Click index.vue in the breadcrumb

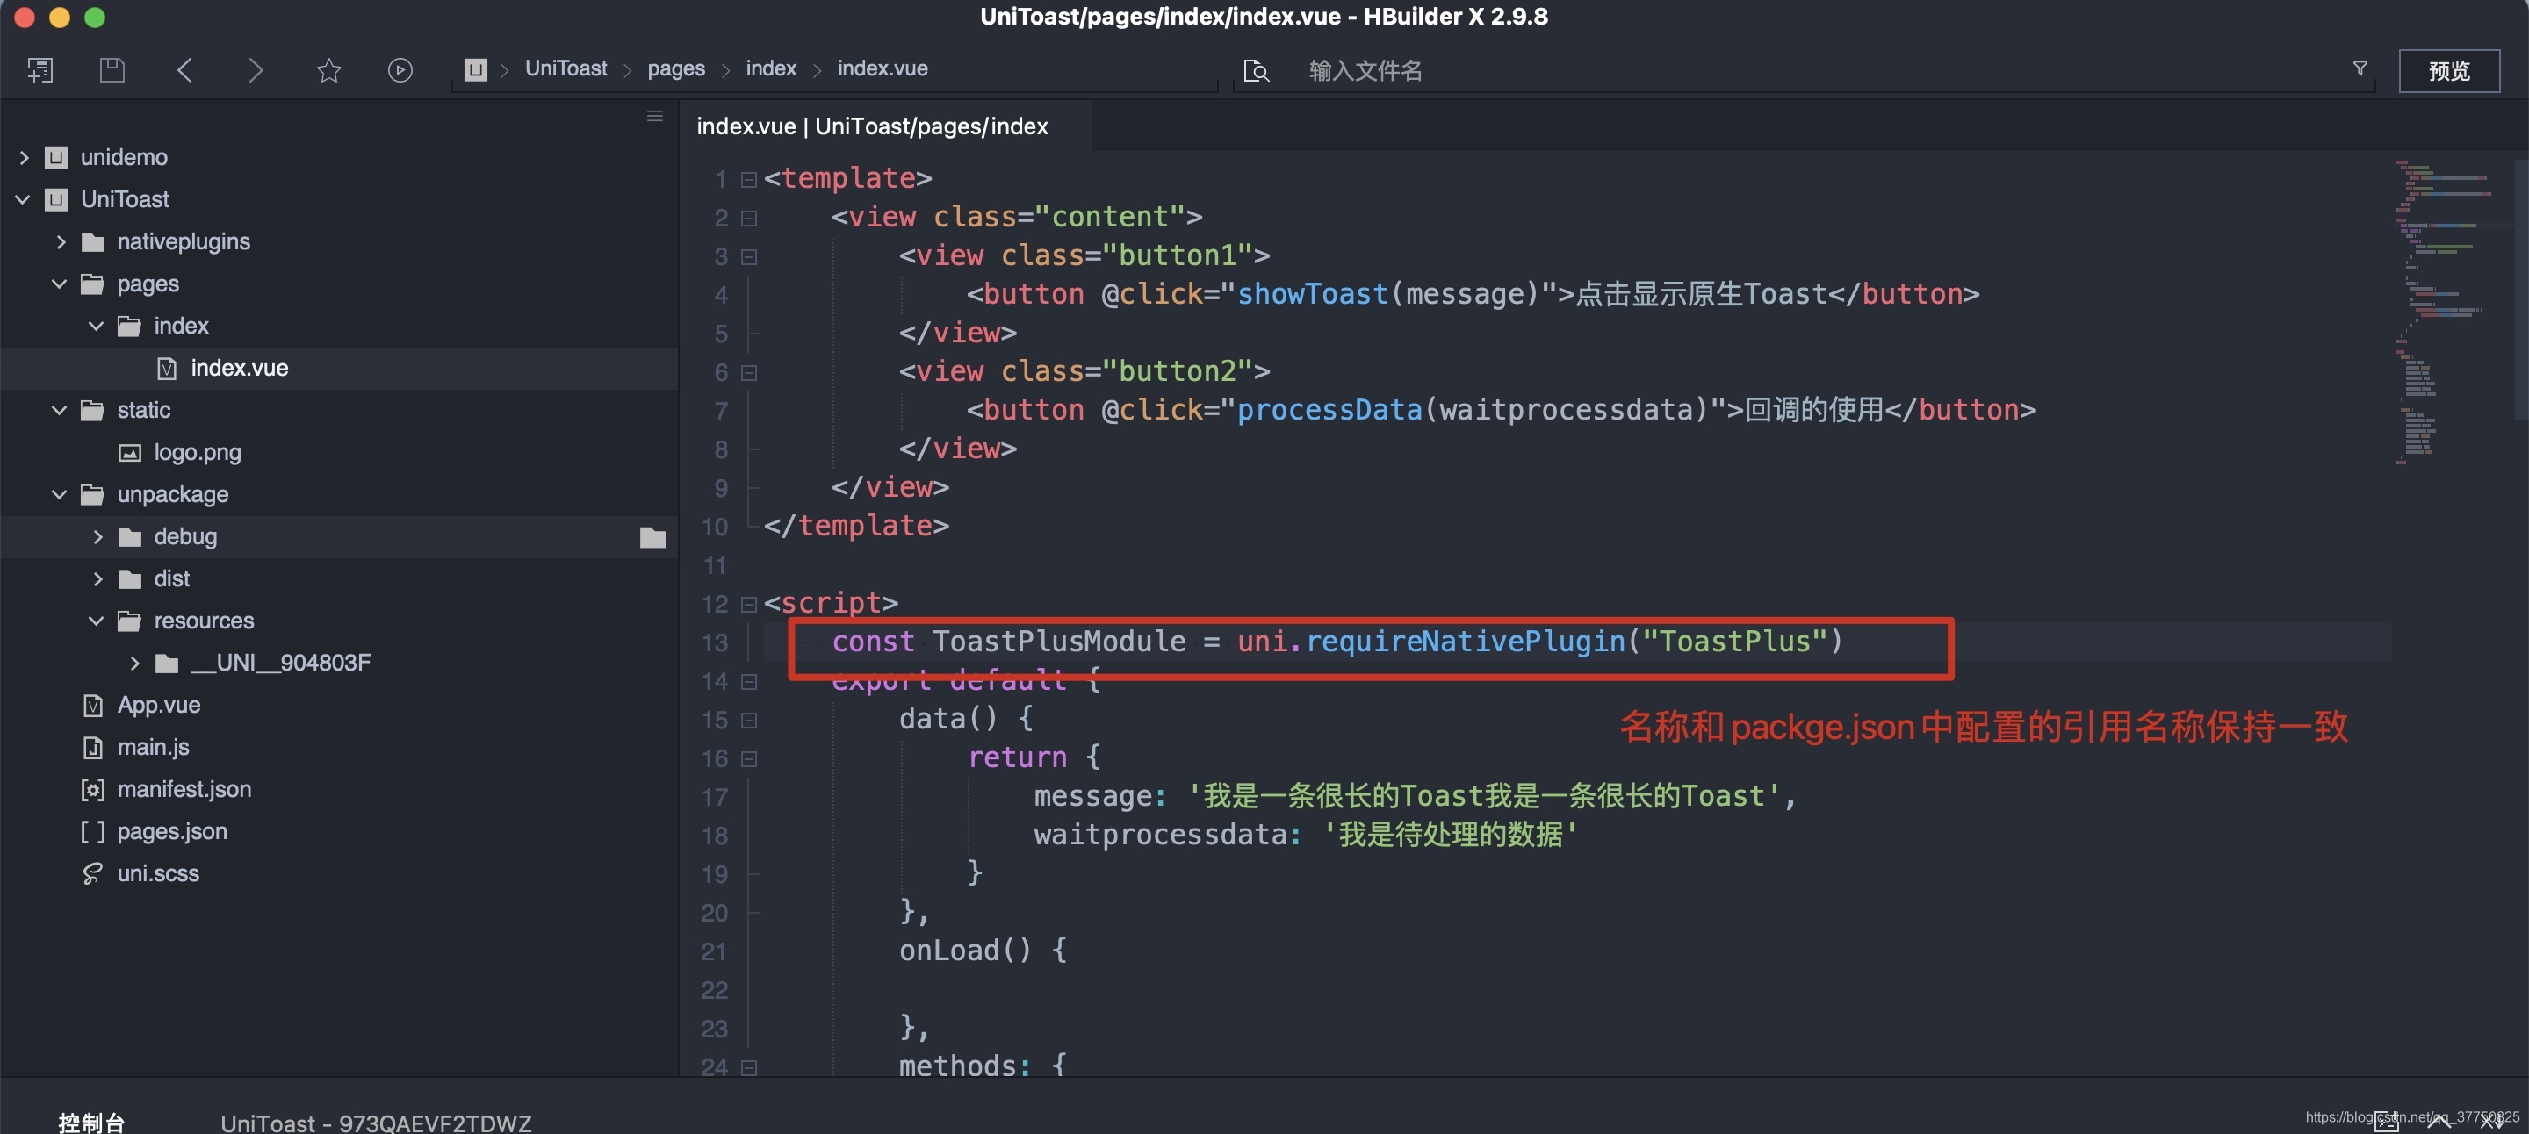click(x=882, y=68)
